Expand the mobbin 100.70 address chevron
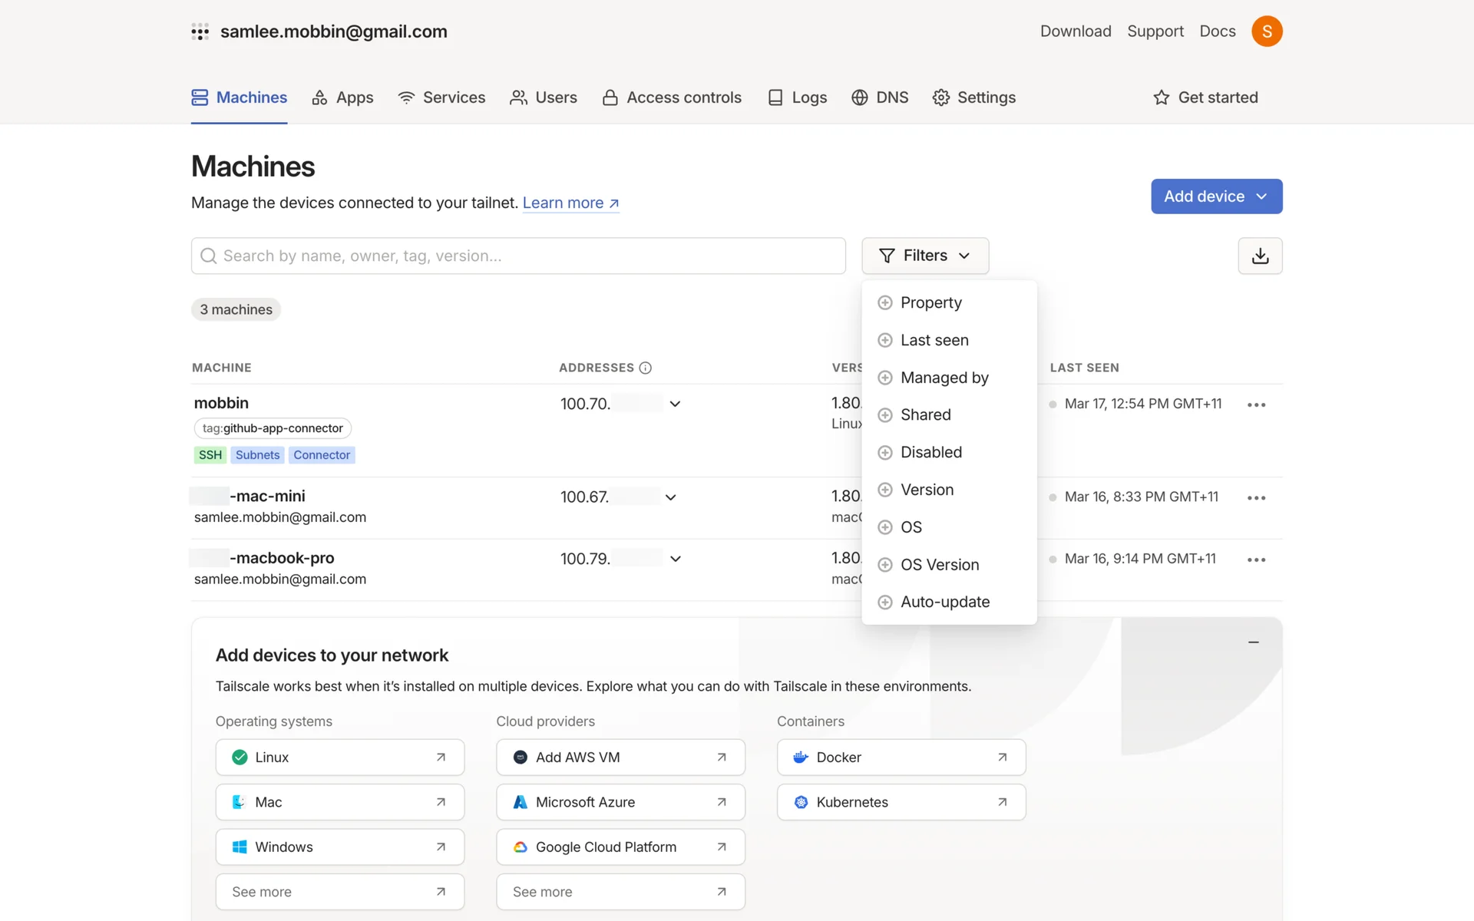The width and height of the screenshot is (1474, 921). [x=675, y=404]
